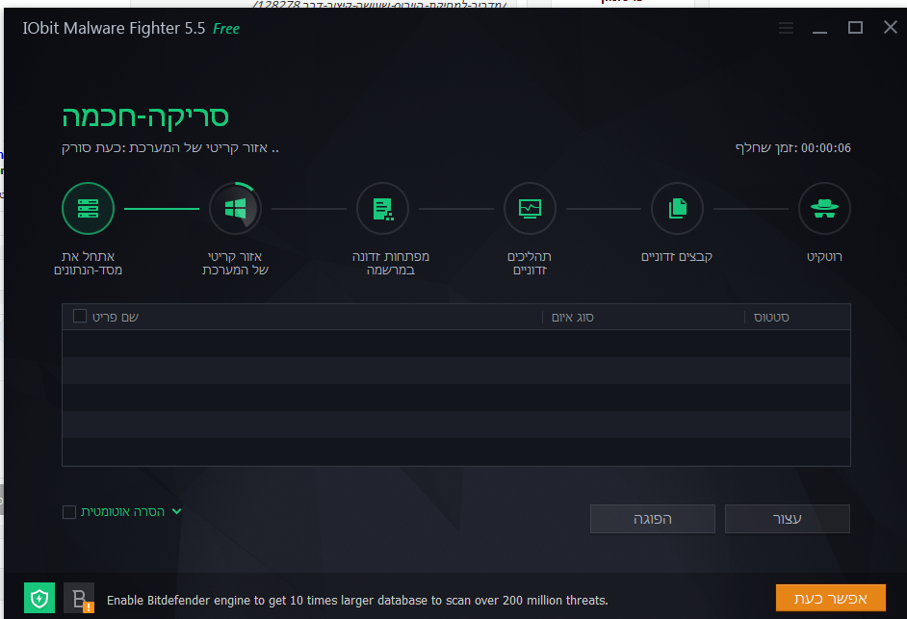Image resolution: width=907 pixels, height=619 pixels.
Task: Click the malicious registry keys step icon
Action: point(382,208)
